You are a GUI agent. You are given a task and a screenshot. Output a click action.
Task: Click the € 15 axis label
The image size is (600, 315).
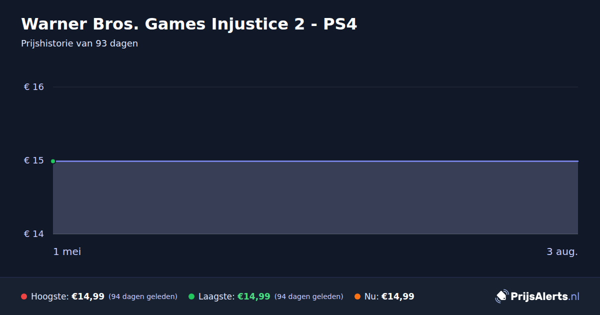pyautogui.click(x=34, y=160)
